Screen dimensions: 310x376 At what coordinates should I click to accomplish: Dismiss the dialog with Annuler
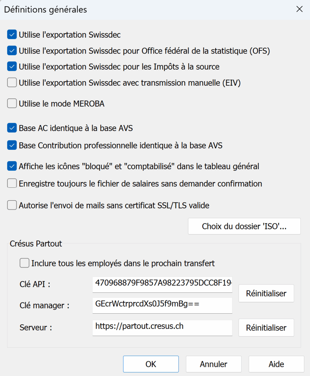tap(214, 364)
